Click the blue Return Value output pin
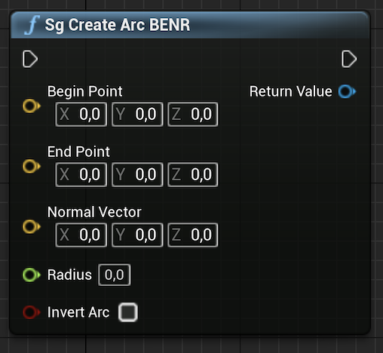Screen dimensions: 383x353 [x=348, y=91]
